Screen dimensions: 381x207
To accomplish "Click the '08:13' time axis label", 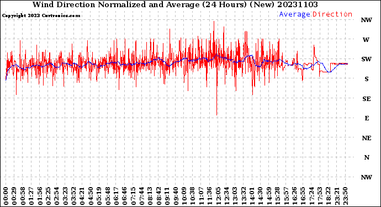I will pyautogui.click(x=150, y=196).
